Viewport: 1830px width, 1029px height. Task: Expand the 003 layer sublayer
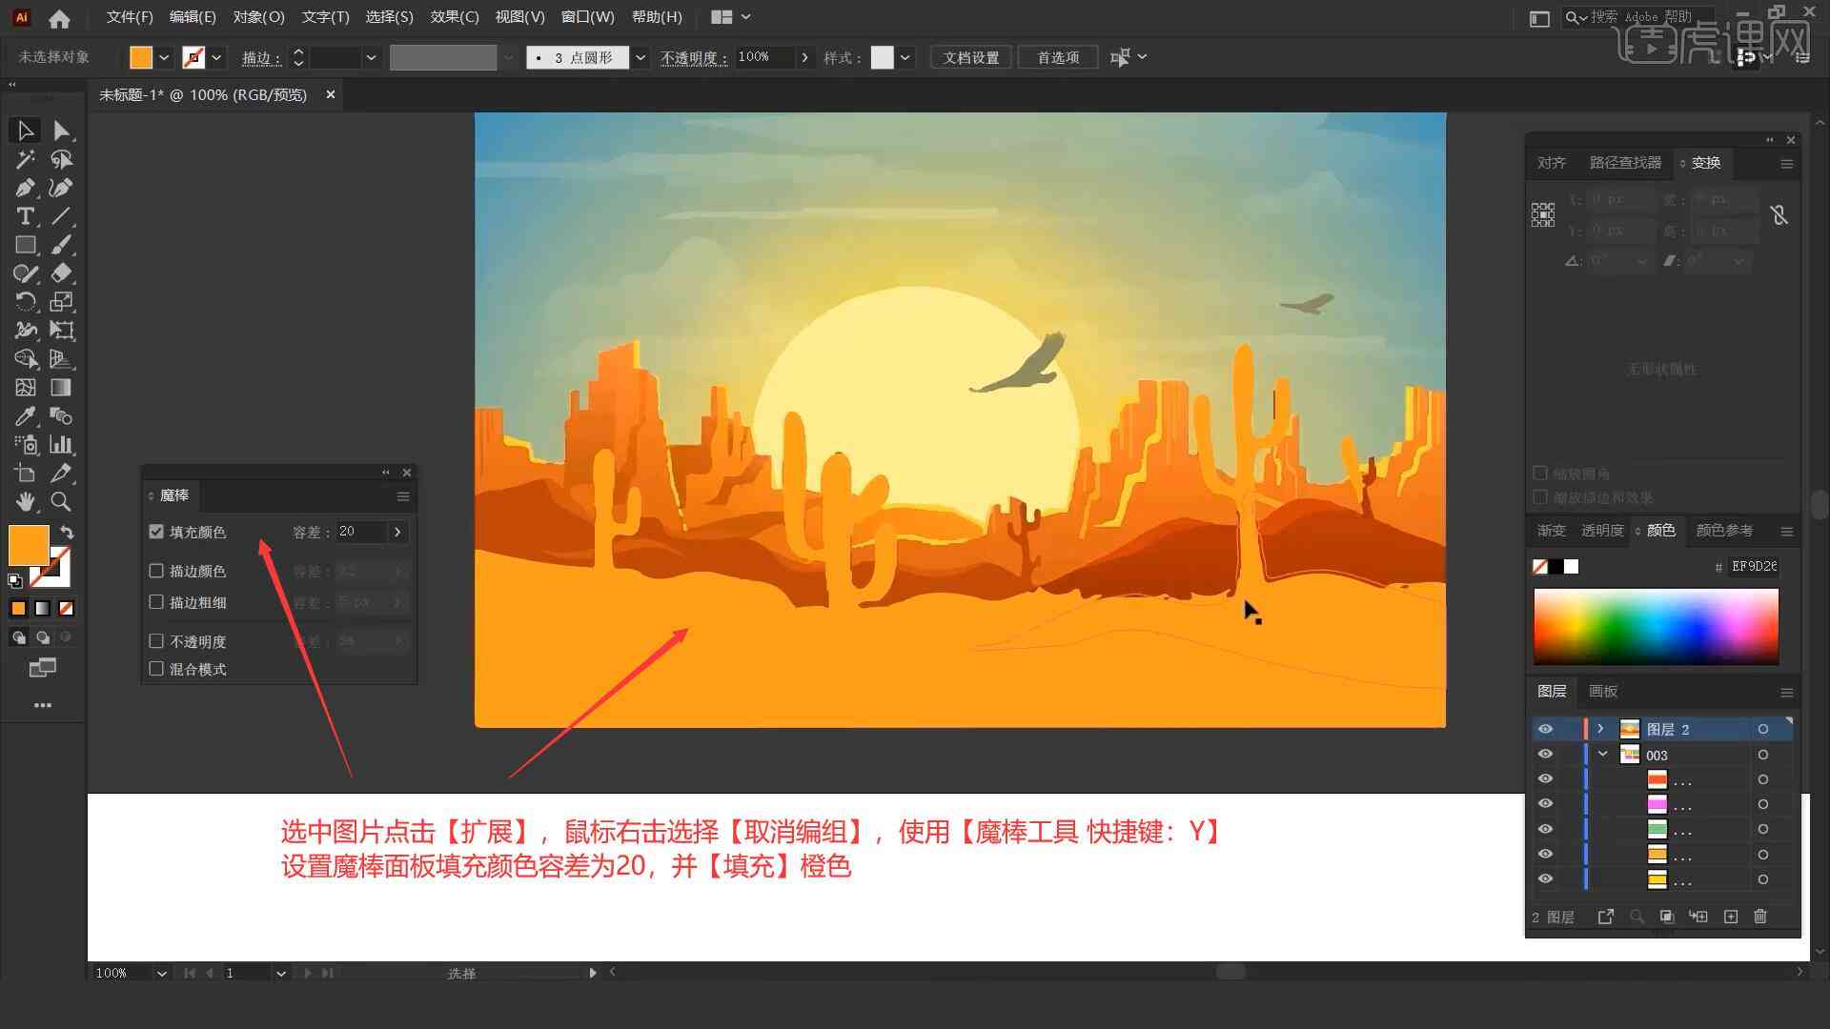coord(1602,754)
